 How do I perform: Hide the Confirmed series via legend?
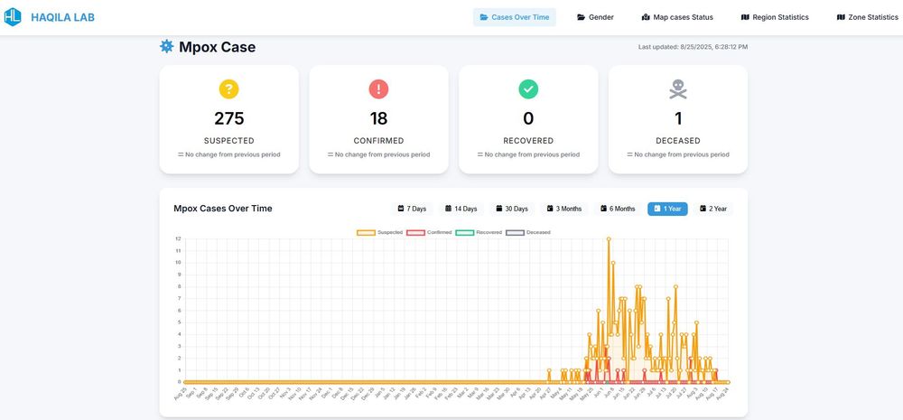429,233
